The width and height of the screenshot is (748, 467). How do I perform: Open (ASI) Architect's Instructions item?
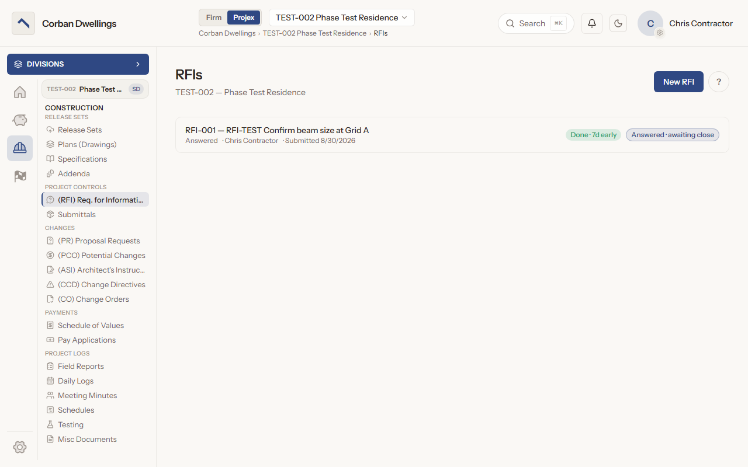pos(95,270)
